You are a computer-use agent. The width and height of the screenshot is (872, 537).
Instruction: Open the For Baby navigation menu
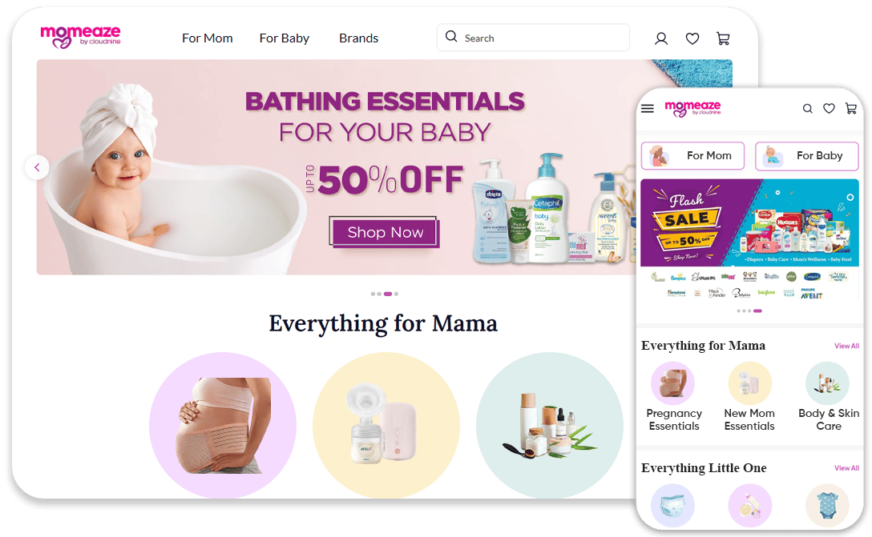pos(285,38)
